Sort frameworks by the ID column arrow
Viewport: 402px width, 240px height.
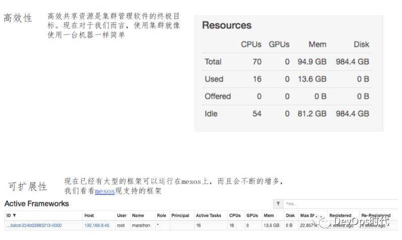15,215
